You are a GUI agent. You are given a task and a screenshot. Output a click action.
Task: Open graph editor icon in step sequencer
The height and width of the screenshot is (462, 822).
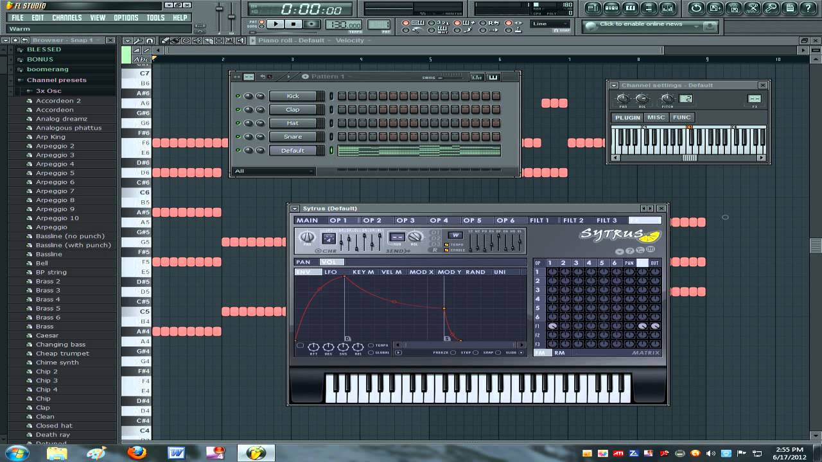(x=476, y=77)
